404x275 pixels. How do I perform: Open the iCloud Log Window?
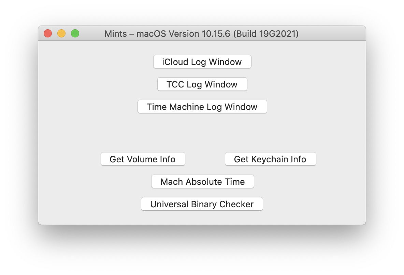pyautogui.click(x=202, y=62)
